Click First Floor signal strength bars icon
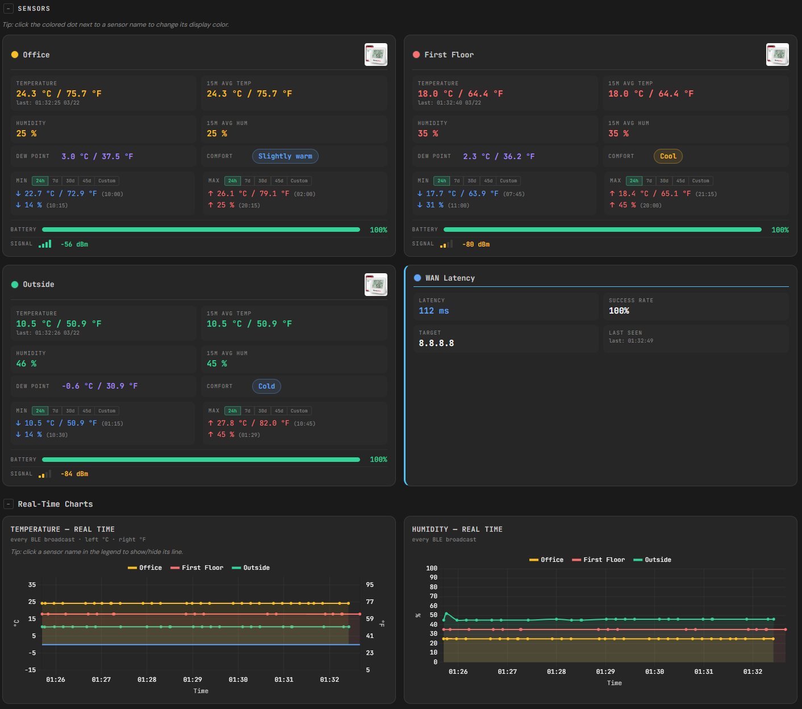Viewport: 802px width, 709px height. click(x=446, y=244)
